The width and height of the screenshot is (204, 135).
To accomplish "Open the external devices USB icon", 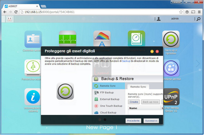I will [x=33, y=68].
